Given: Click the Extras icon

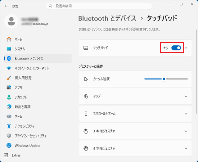Looking at the screenshot, I should (6, 155).
